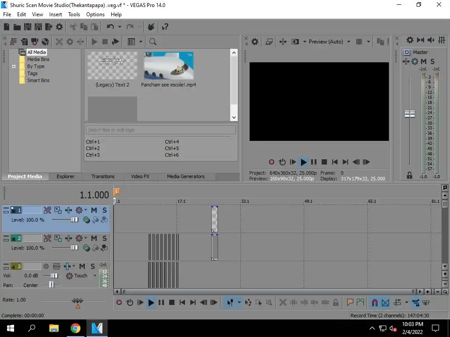Click Play in the timeline transport bar
450x337 pixels.
click(151, 302)
